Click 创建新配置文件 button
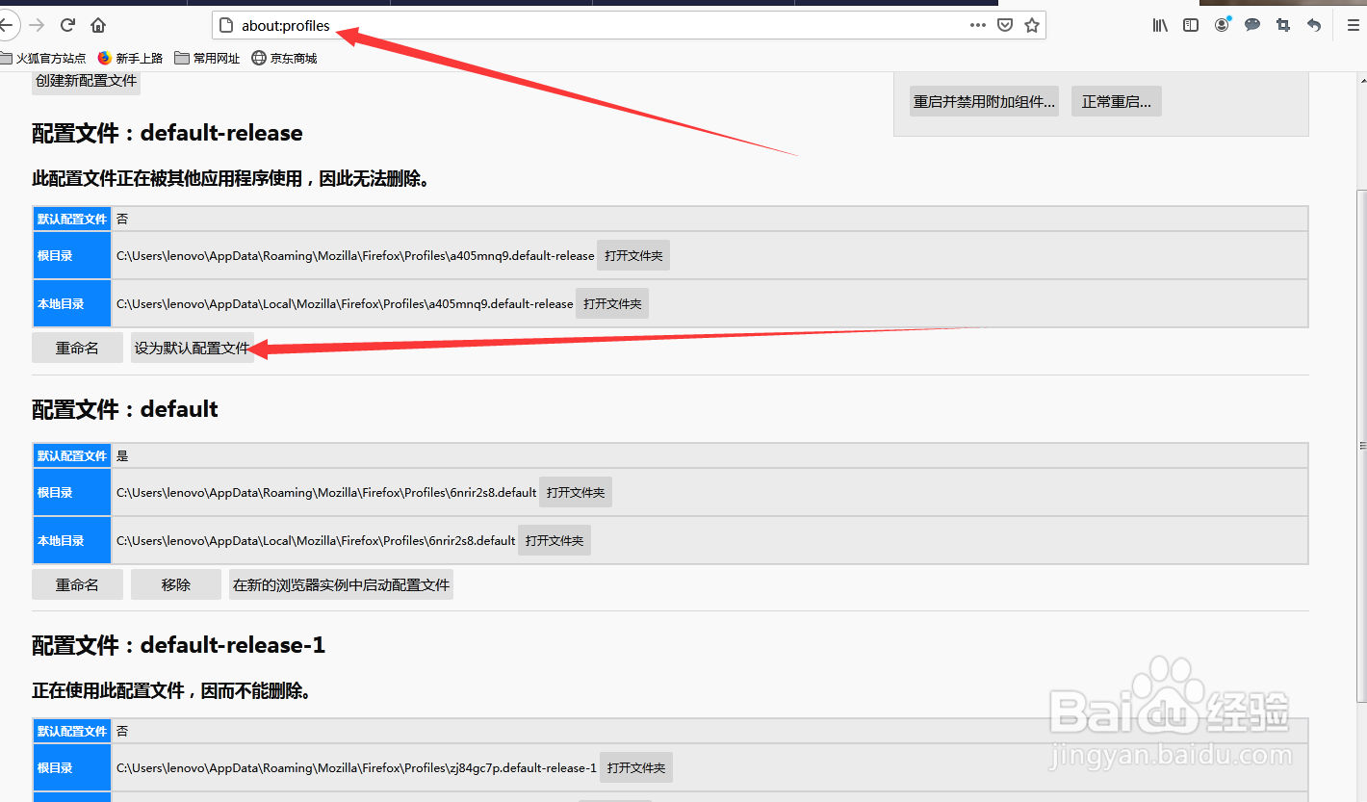 point(87,81)
